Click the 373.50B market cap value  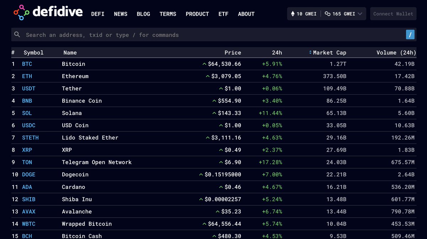[334, 76]
